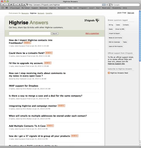The width and height of the screenshot is (141, 148).
Task: Open 'I'd like to upgrade my account' question
Action: coord(26,63)
